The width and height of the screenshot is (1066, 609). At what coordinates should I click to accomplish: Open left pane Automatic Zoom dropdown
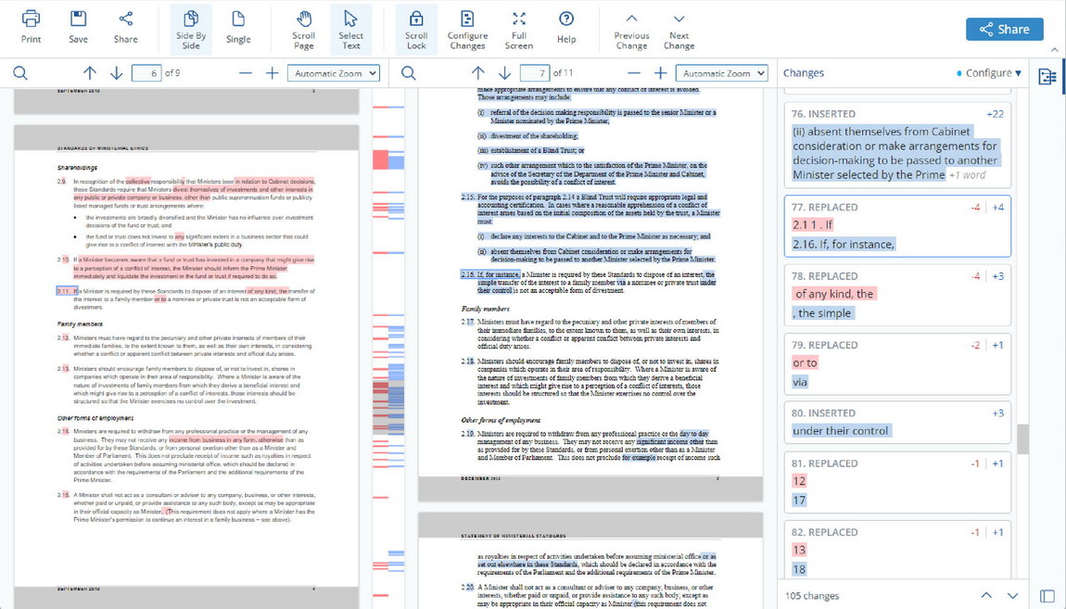(x=334, y=73)
